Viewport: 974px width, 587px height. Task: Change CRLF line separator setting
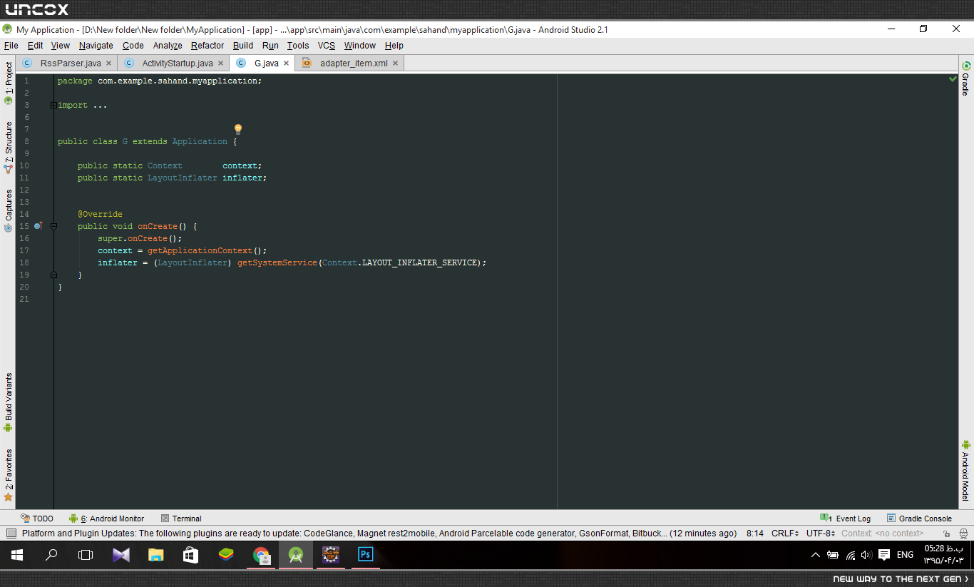pos(784,534)
